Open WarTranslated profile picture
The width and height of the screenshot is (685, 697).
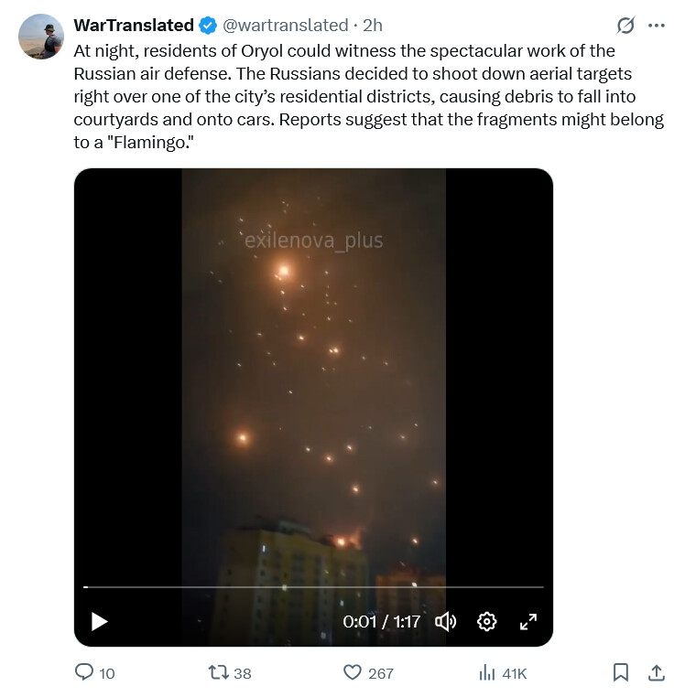pyautogui.click(x=41, y=37)
